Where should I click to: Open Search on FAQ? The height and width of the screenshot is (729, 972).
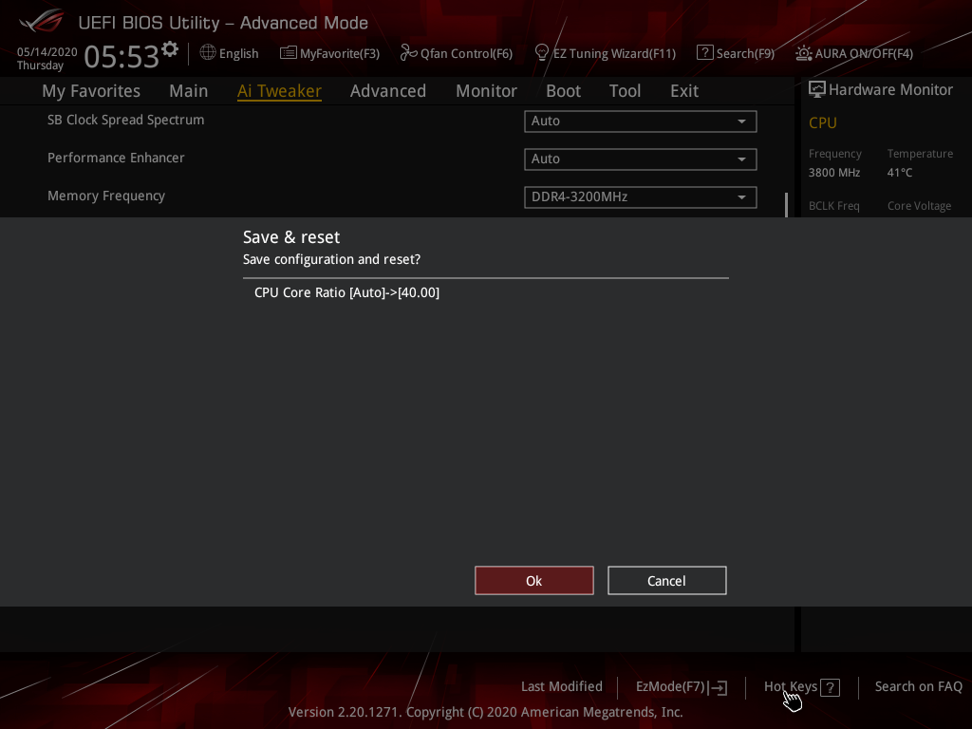[919, 687]
